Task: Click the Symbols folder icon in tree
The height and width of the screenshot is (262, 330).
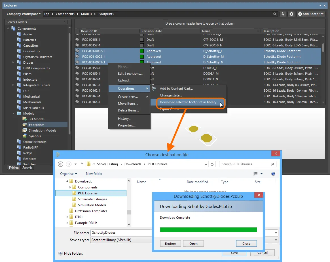Action: 25,136
